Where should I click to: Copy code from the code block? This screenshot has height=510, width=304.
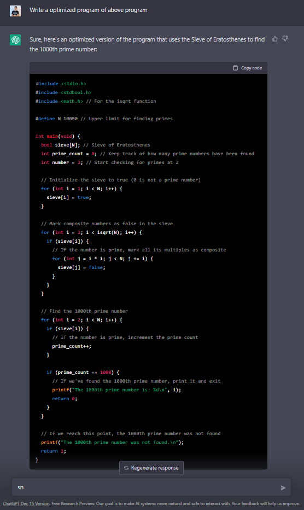coord(248,68)
